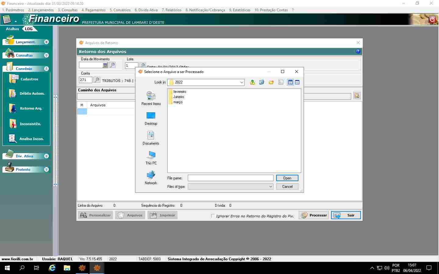Open the 7. Relatórios menu
This screenshot has height=274, width=439.
coord(171,10)
